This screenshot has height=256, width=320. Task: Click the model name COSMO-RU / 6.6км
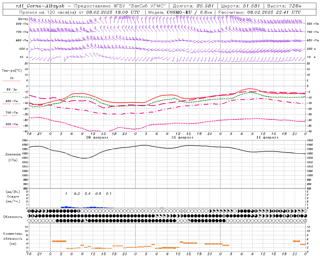(189, 12)
